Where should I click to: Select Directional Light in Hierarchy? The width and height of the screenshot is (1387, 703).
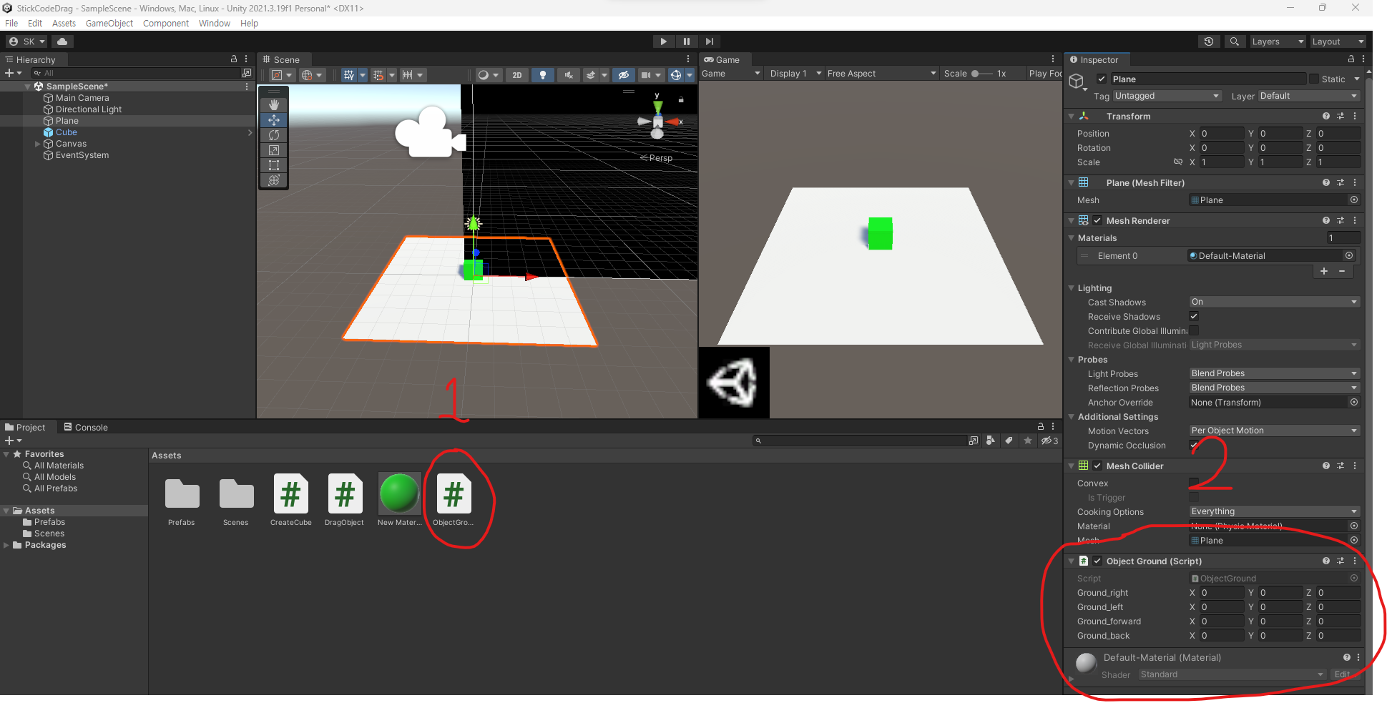89,109
